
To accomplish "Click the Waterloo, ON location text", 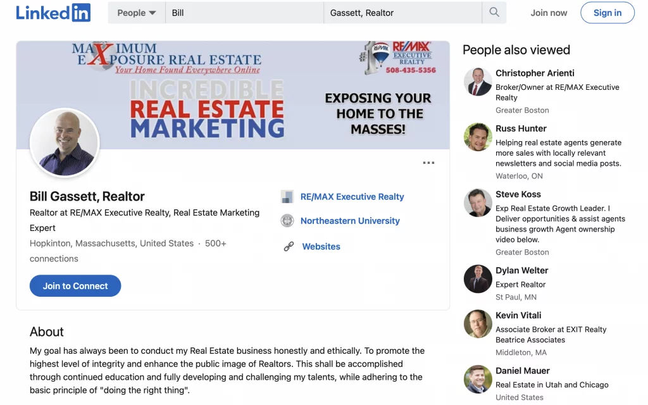I will [x=519, y=176].
